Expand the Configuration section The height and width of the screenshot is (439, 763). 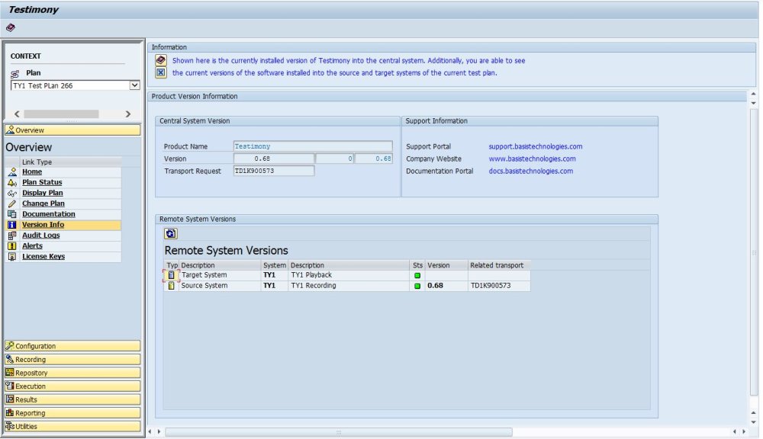pyautogui.click(x=72, y=346)
